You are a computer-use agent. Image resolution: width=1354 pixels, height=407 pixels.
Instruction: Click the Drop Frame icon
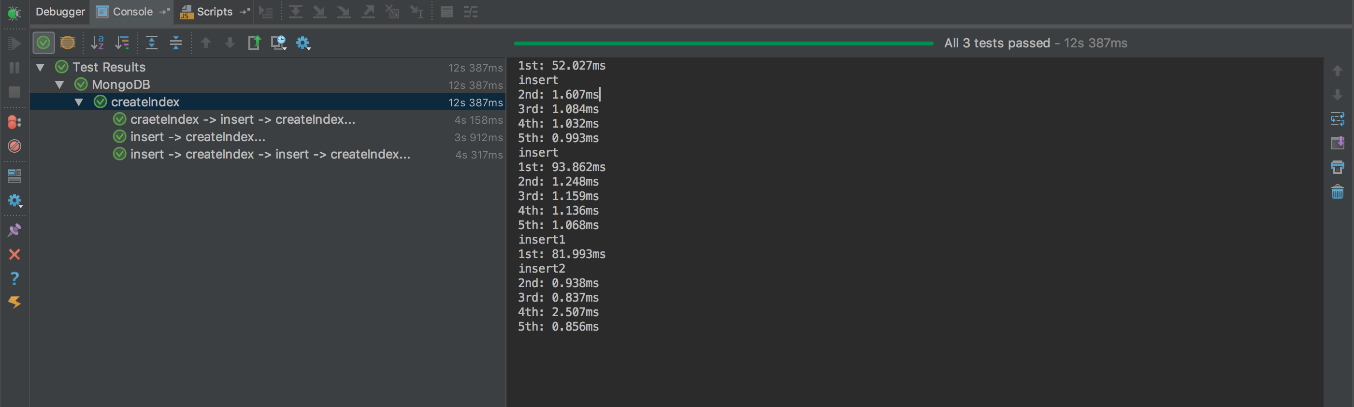tap(393, 12)
